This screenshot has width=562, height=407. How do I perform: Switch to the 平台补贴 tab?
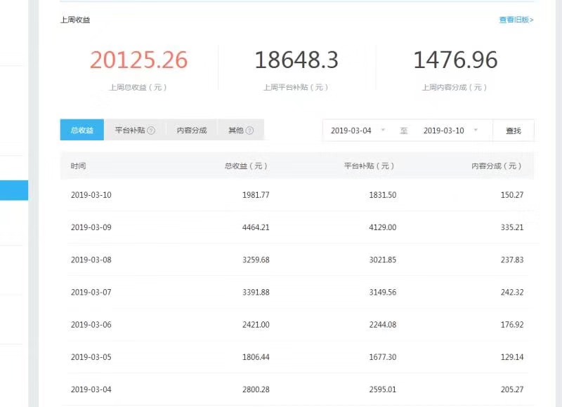(x=135, y=130)
